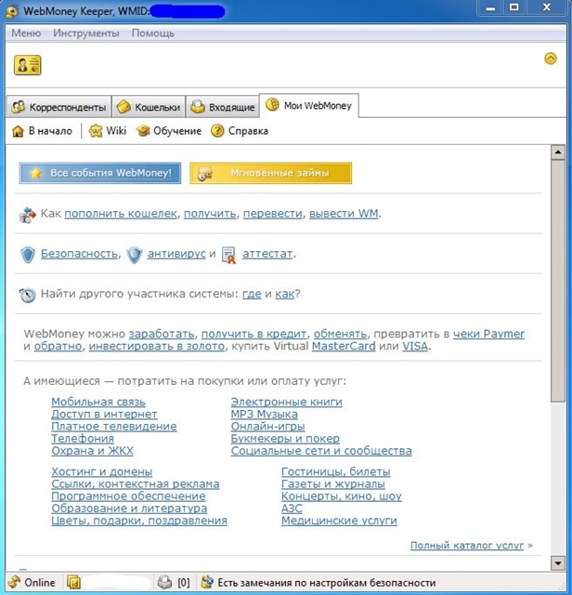Viewport: 572px width, 595px height.
Task: Click the loans icon on the Мгновенные займы button
Action: (205, 174)
